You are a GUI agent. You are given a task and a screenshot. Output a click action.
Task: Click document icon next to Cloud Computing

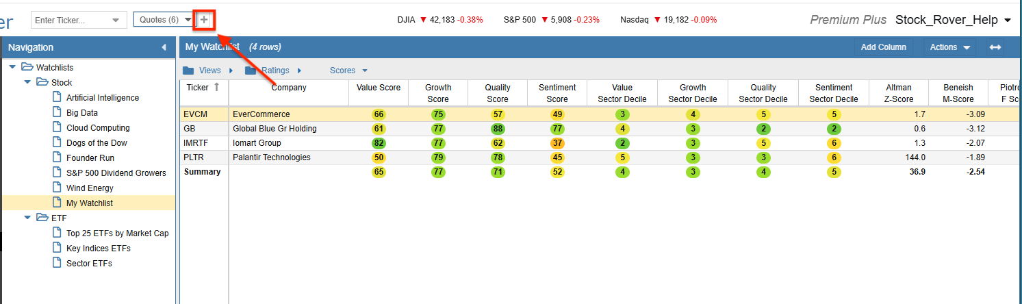[58, 127]
